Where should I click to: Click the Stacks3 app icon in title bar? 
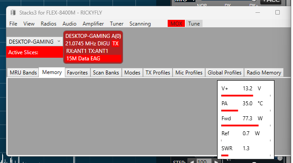[x=13, y=12]
